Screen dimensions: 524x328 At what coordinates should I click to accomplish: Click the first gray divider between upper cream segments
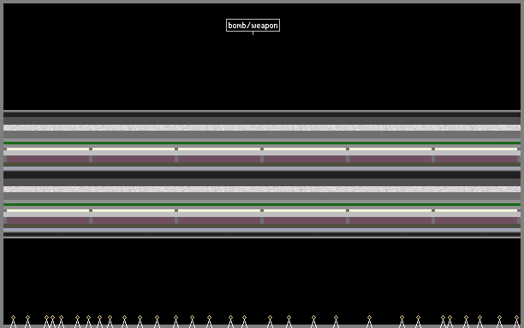tap(91, 149)
